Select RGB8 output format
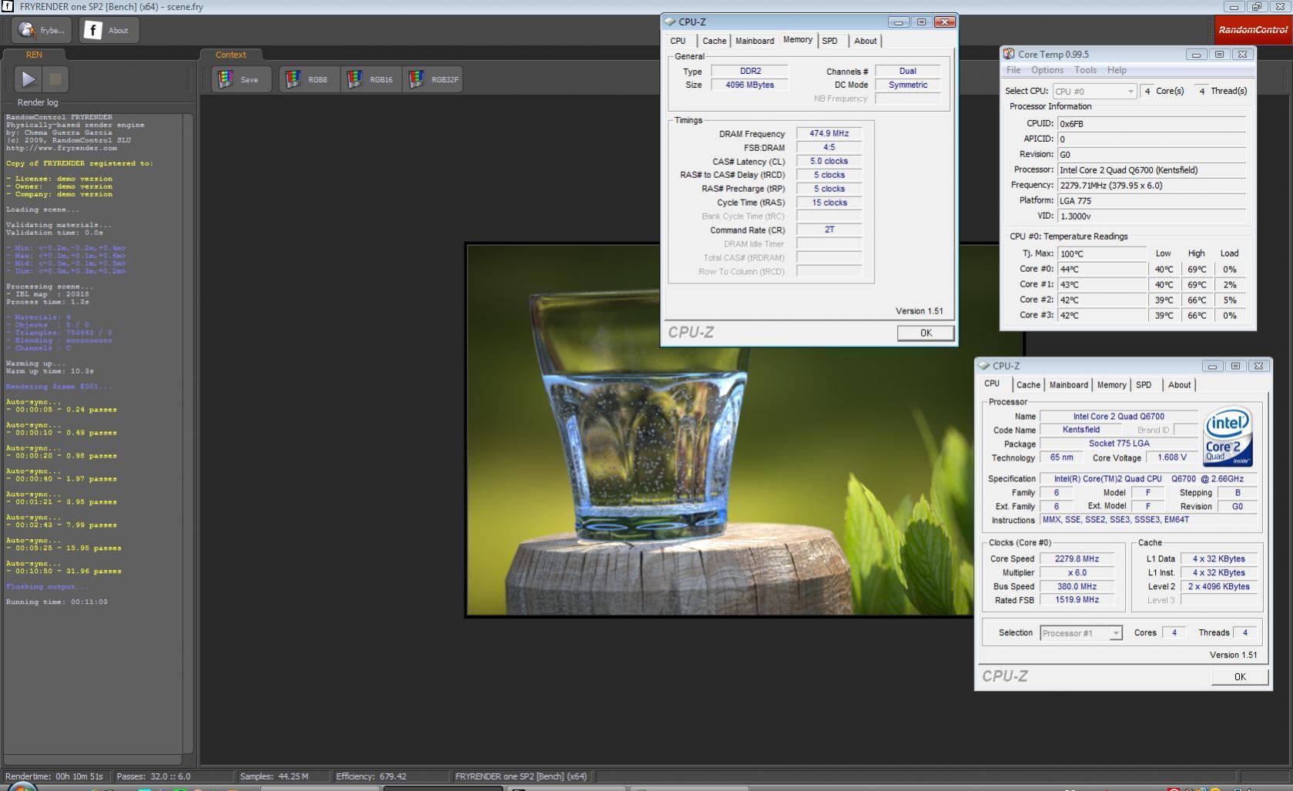Viewport: 1293px width, 791px height. coord(309,79)
